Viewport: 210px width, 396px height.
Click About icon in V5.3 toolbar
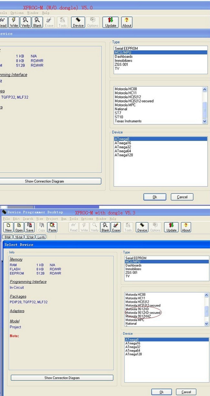[186, 227]
